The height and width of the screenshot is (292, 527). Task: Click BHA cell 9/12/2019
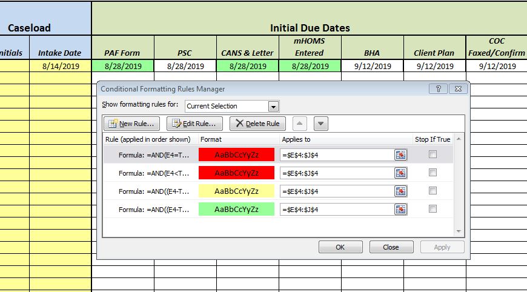(373, 66)
